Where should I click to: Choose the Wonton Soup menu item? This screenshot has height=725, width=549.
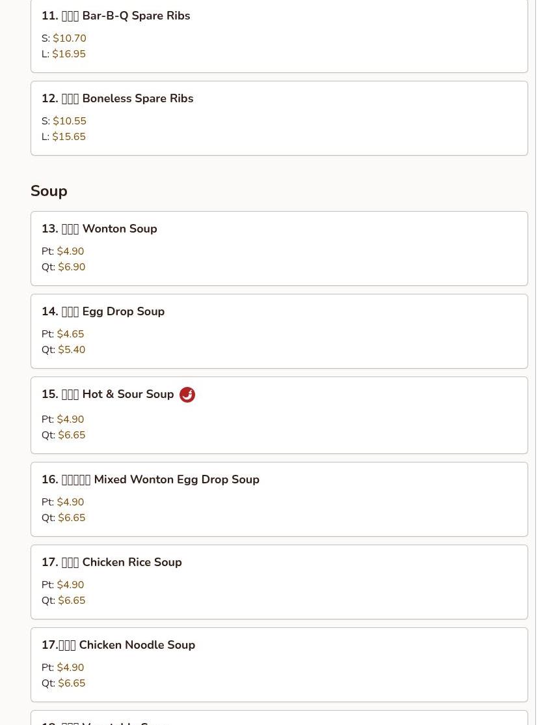[99, 229]
